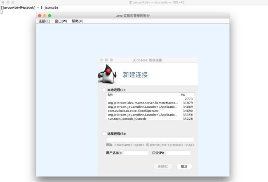Screen dimensions: 268x182
Task: Select the com.zuihuibao.excel.ExcelOperator process
Action: tap(150, 111)
